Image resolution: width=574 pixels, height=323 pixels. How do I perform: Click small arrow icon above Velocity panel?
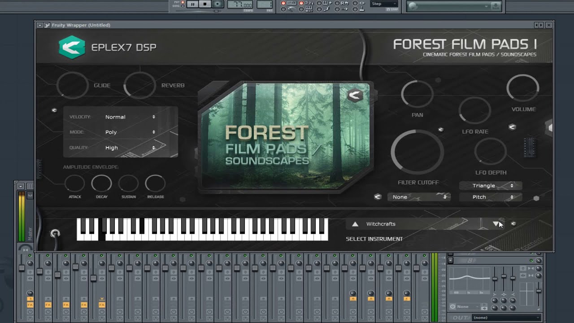(54, 110)
